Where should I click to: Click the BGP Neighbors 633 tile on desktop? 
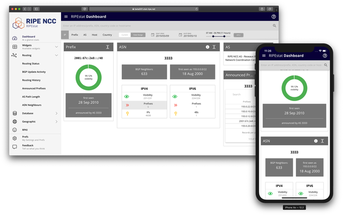[x=144, y=72]
